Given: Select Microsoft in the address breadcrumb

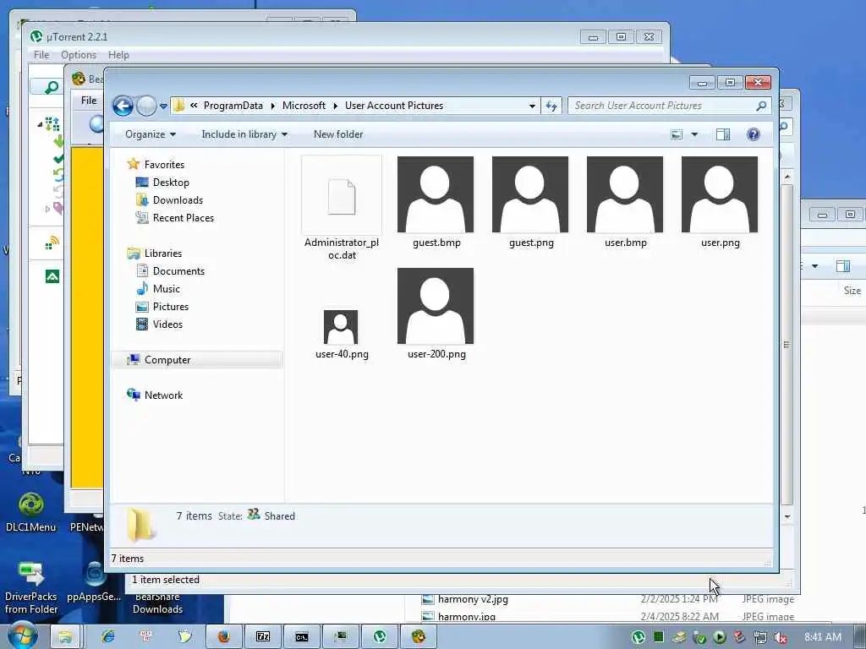Looking at the screenshot, I should point(304,106).
